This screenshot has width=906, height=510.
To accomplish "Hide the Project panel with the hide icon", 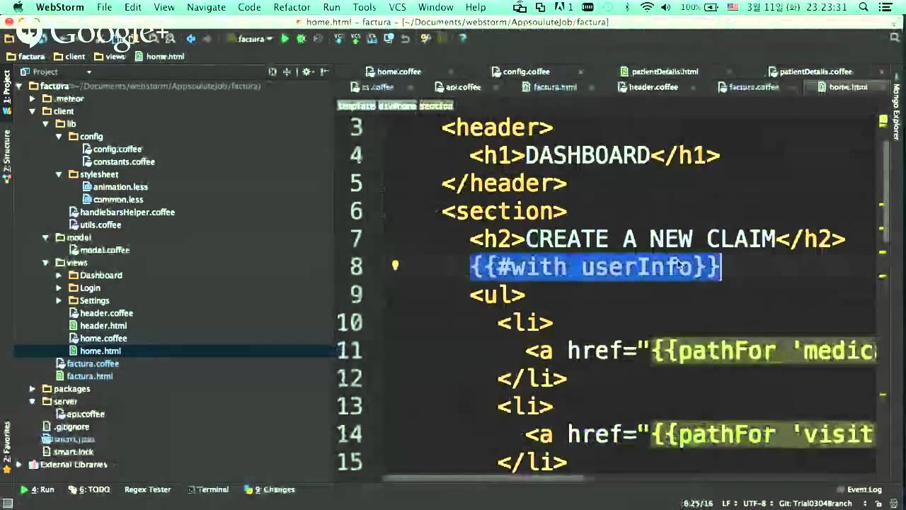I will coord(324,72).
